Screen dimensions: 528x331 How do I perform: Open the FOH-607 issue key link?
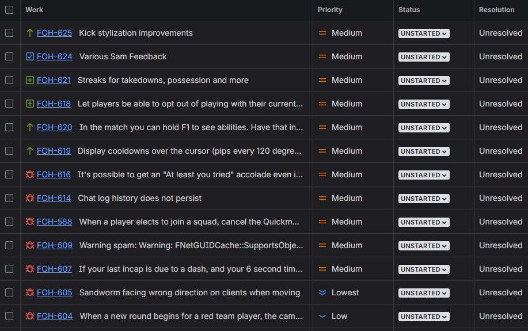click(x=54, y=269)
